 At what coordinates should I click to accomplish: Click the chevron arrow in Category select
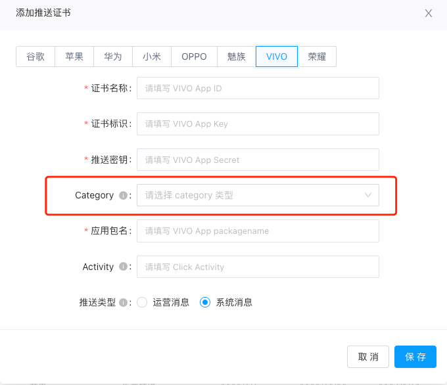point(368,195)
